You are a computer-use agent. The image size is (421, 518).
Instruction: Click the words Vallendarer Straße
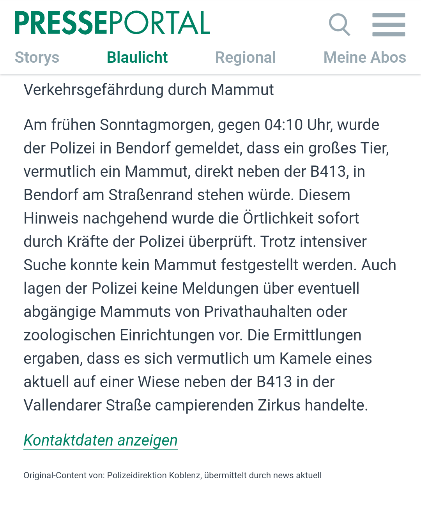point(87,405)
